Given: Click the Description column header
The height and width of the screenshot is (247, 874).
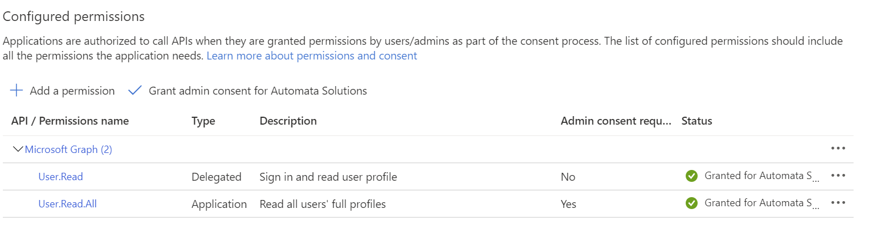Looking at the screenshot, I should coord(288,121).
